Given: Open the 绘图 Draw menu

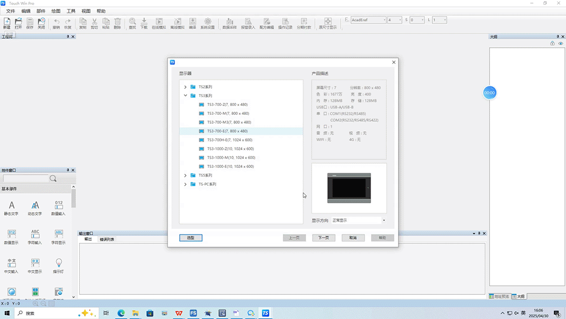Looking at the screenshot, I should coord(56,11).
